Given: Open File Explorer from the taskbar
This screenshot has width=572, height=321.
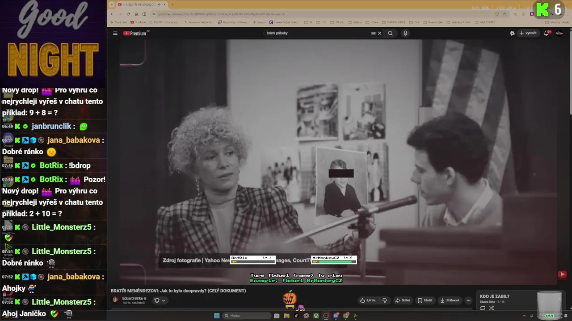Looking at the screenshot, I should pos(286,316).
